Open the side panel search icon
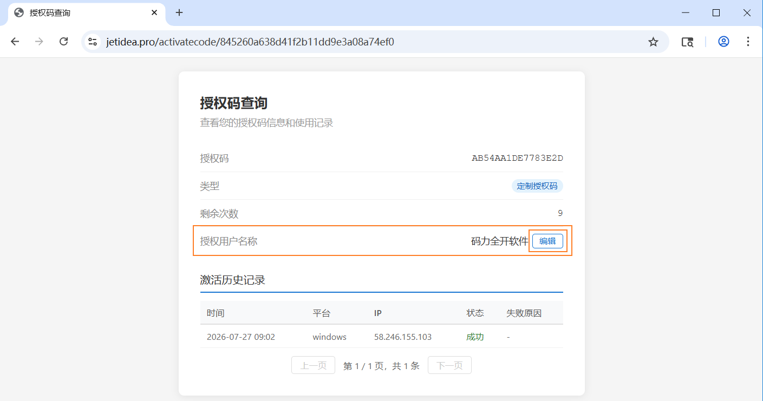Viewport: 763px width, 401px height. (687, 42)
